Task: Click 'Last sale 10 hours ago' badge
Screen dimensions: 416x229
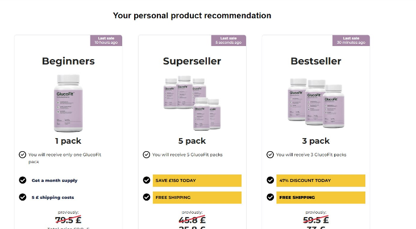Action: pos(106,40)
